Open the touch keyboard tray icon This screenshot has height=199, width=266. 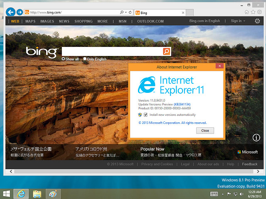click(x=214, y=194)
